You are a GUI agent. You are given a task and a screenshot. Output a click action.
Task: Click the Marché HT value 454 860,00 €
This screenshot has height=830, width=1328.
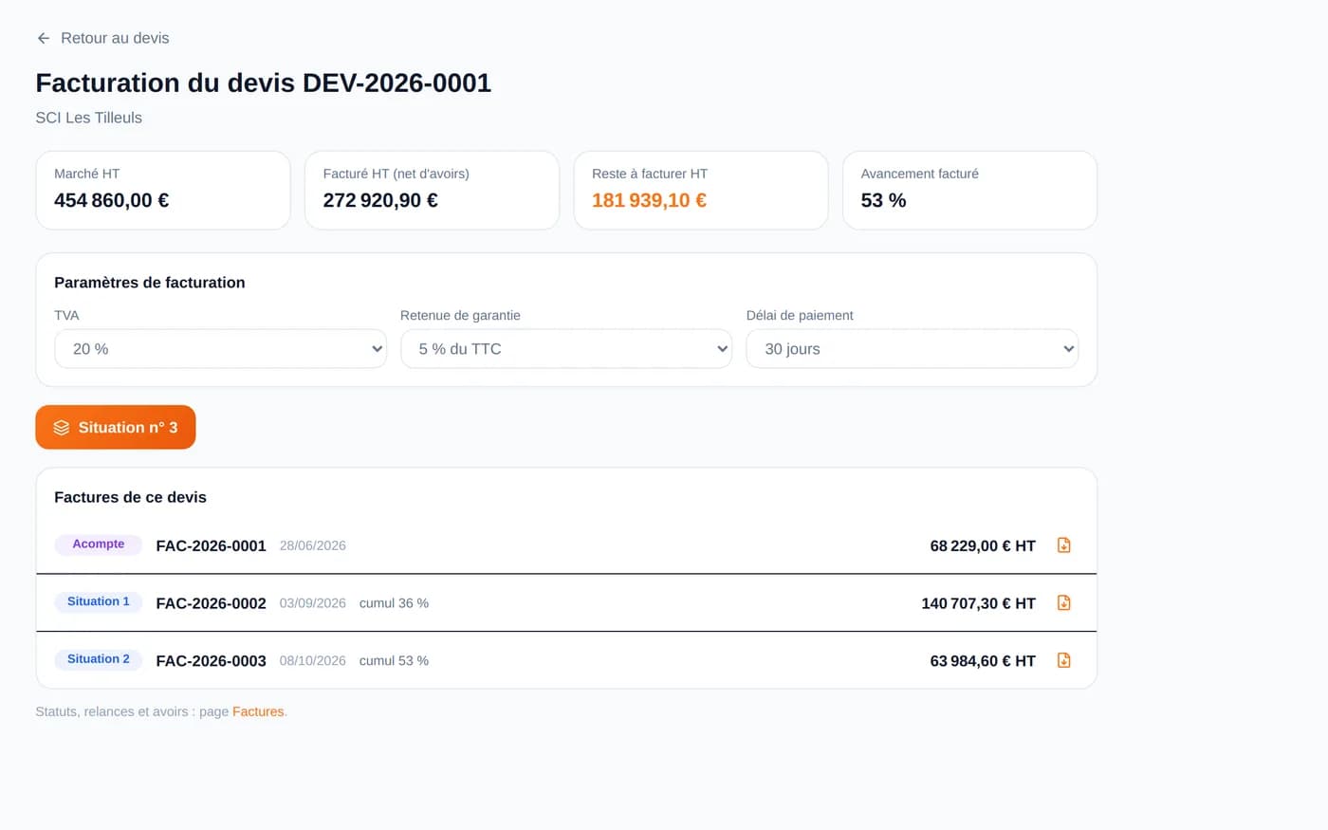112,200
